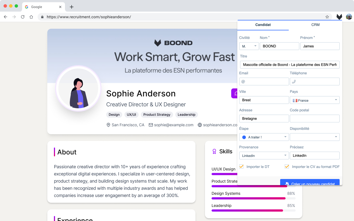354x221 pixels.
Task: Click the Email input field
Action: (x=264, y=81)
